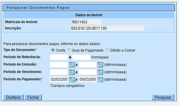Choose the Débito a Cobrar option
The image size is (179, 106).
pos(108,50)
